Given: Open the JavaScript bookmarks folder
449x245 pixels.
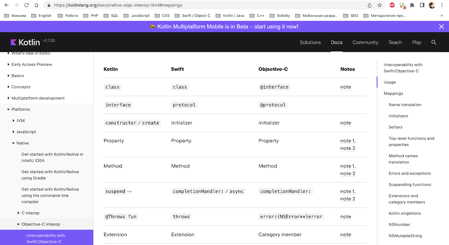Looking at the screenshot, I should tap(137, 16).
